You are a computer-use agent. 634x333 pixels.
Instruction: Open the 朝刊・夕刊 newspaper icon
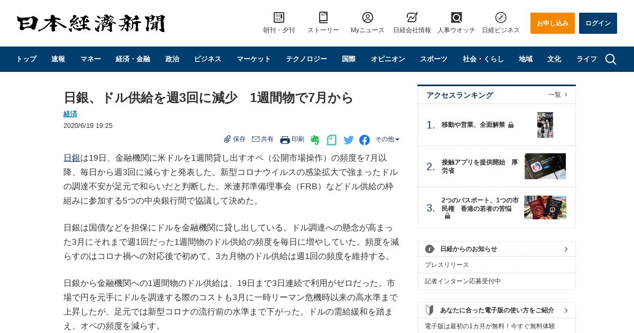(279, 17)
